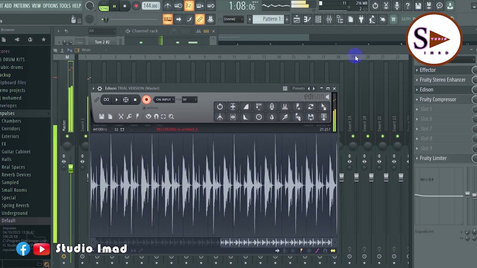Click main transport record button
The height and width of the screenshot is (268, 477).
[x=136, y=6]
